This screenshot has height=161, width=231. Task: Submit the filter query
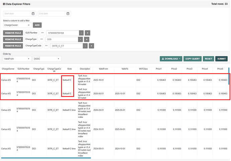coord(221,59)
